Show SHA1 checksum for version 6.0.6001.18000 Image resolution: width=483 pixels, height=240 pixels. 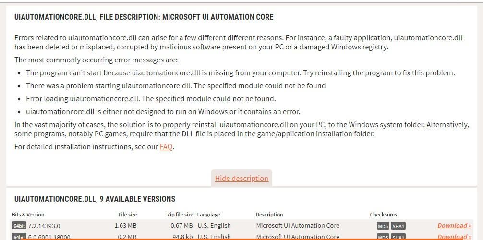tap(398, 237)
